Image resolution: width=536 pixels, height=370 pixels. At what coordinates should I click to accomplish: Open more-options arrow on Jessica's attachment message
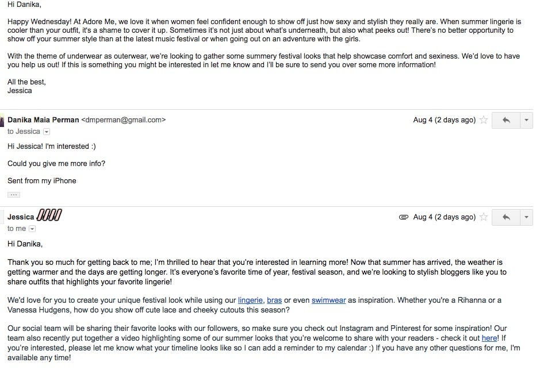click(x=526, y=217)
